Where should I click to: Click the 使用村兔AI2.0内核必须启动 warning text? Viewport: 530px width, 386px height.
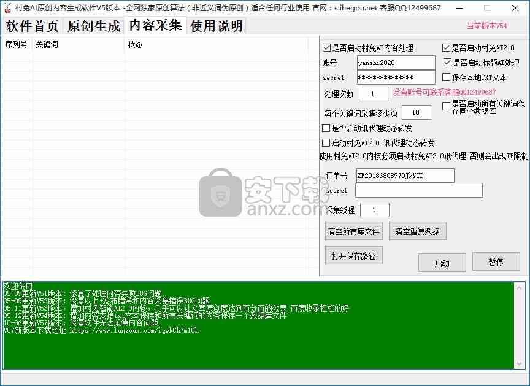pos(424,156)
